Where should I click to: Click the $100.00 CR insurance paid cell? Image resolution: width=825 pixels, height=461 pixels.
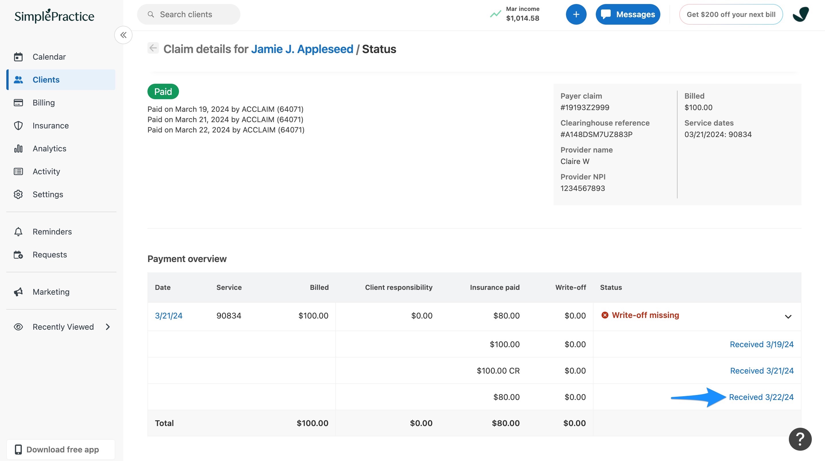coord(498,371)
